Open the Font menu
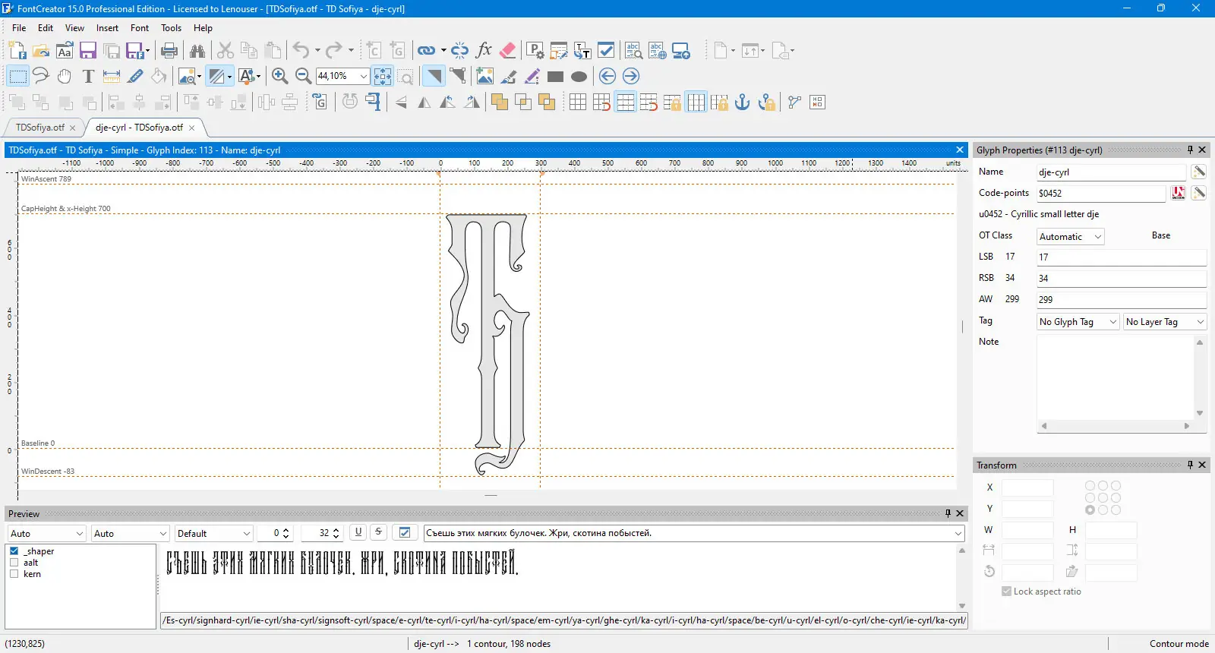This screenshot has width=1215, height=653. [x=139, y=28]
